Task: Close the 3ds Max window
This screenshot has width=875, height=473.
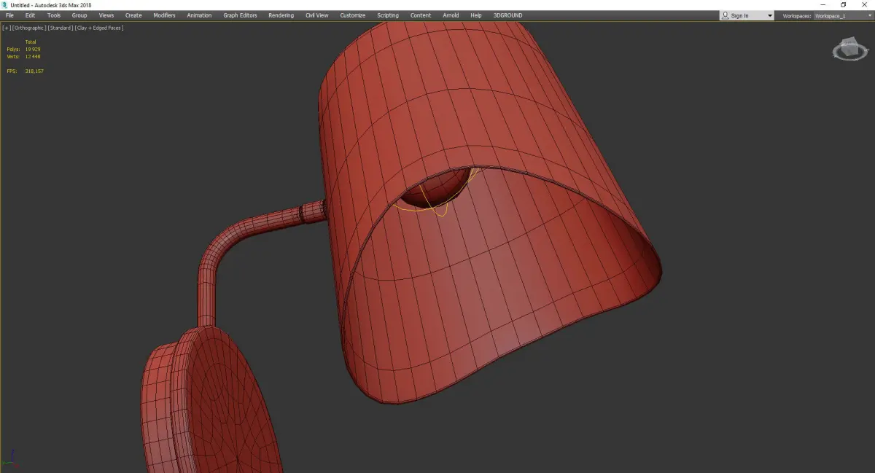Action: tap(864, 5)
